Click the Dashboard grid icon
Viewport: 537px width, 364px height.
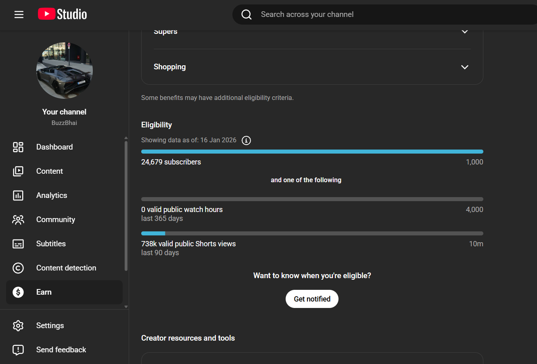click(18, 147)
